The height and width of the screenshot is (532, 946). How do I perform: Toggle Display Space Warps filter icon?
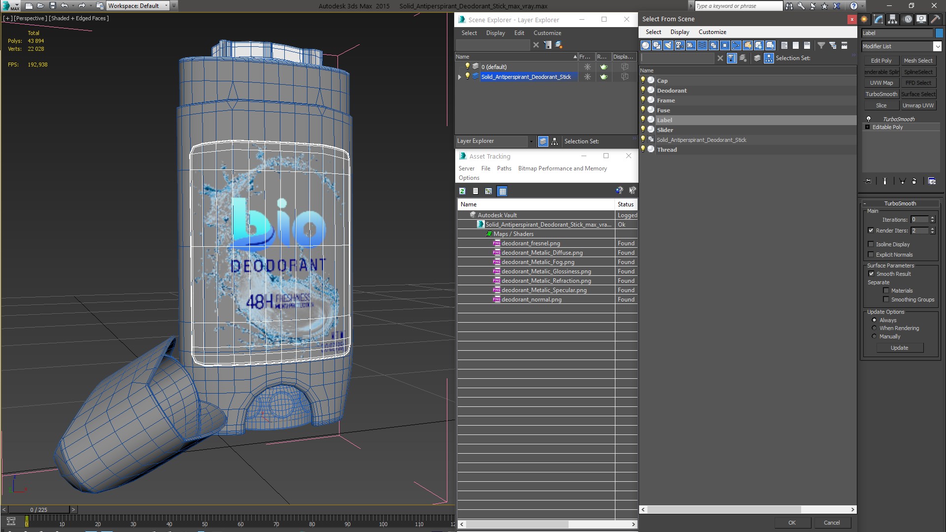pos(702,45)
